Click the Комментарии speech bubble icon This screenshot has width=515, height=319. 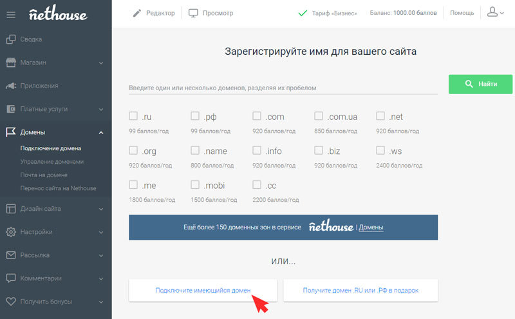tap(11, 278)
